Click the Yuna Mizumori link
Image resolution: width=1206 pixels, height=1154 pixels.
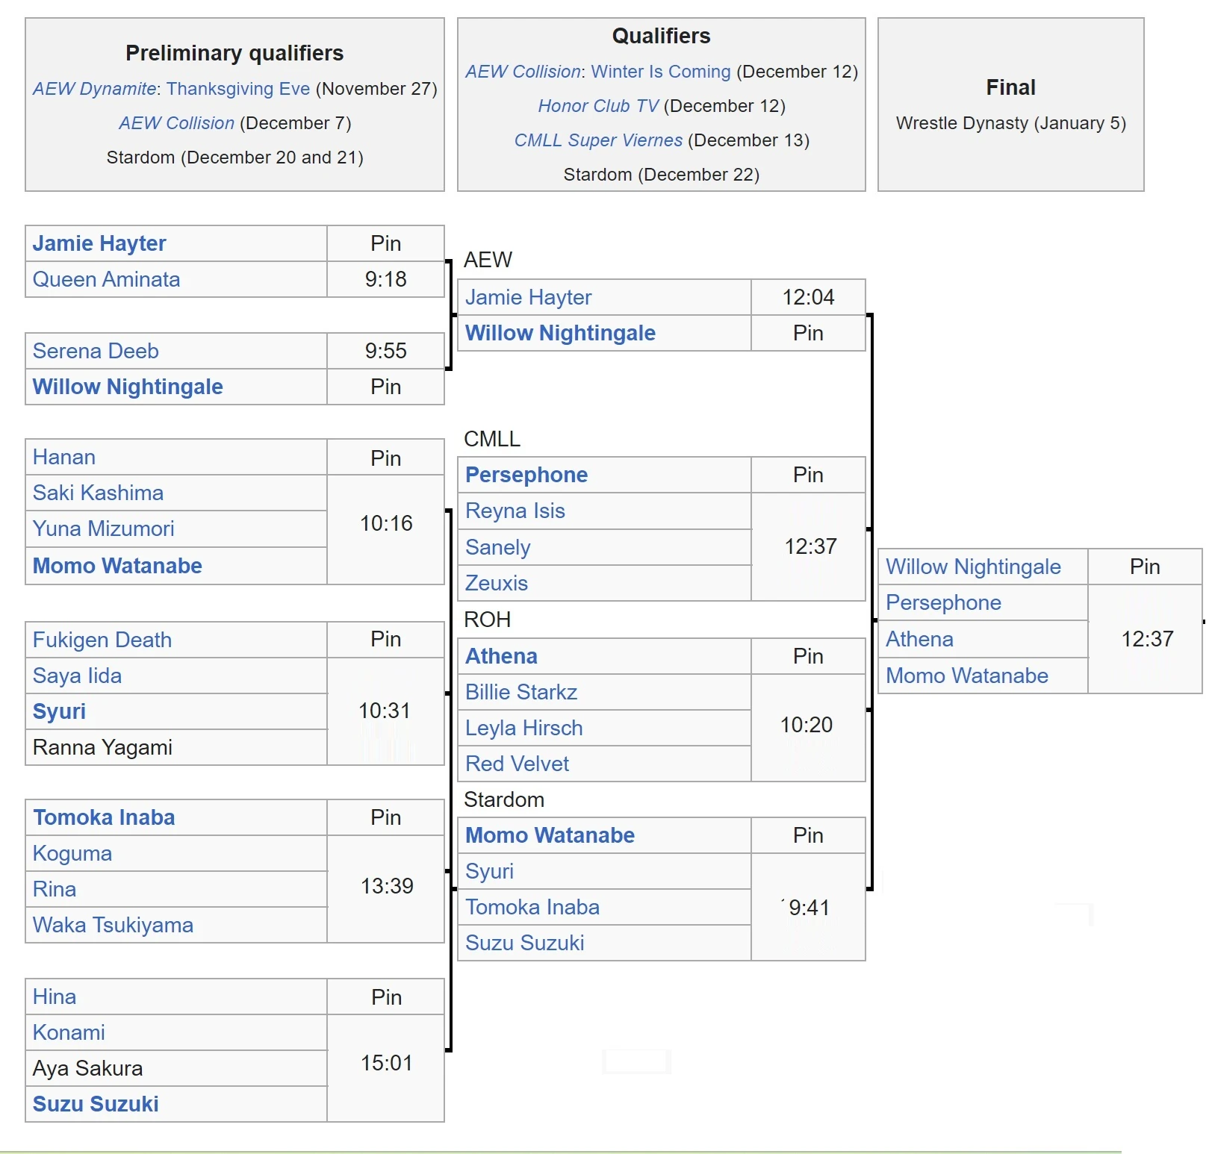[103, 528]
